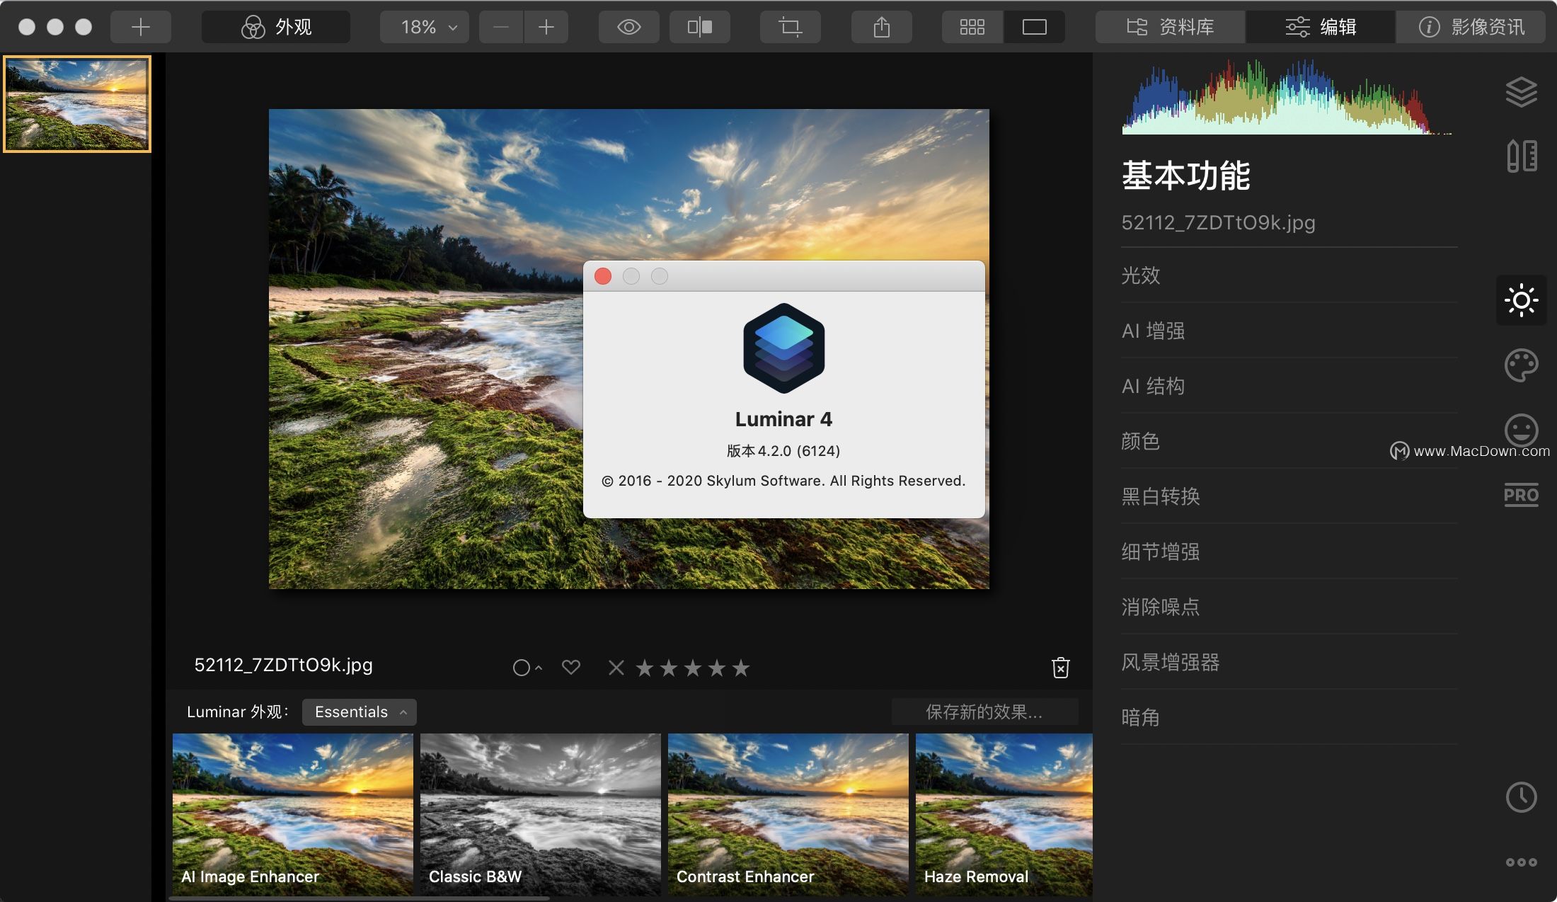The height and width of the screenshot is (902, 1557).
Task: Open the 资料库 library tab
Action: point(1170,27)
